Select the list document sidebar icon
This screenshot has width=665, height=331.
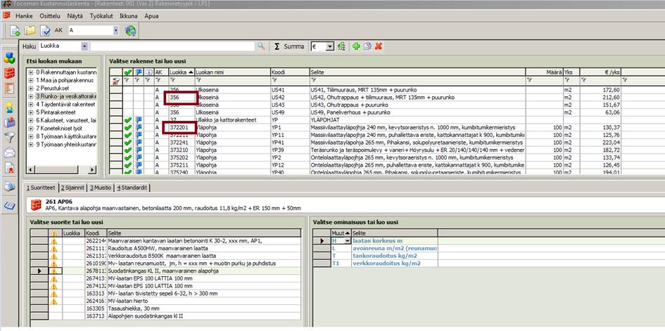9,88
